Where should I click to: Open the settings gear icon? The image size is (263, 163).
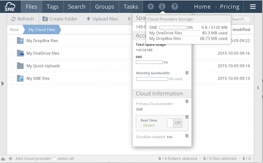(x=150, y=7)
